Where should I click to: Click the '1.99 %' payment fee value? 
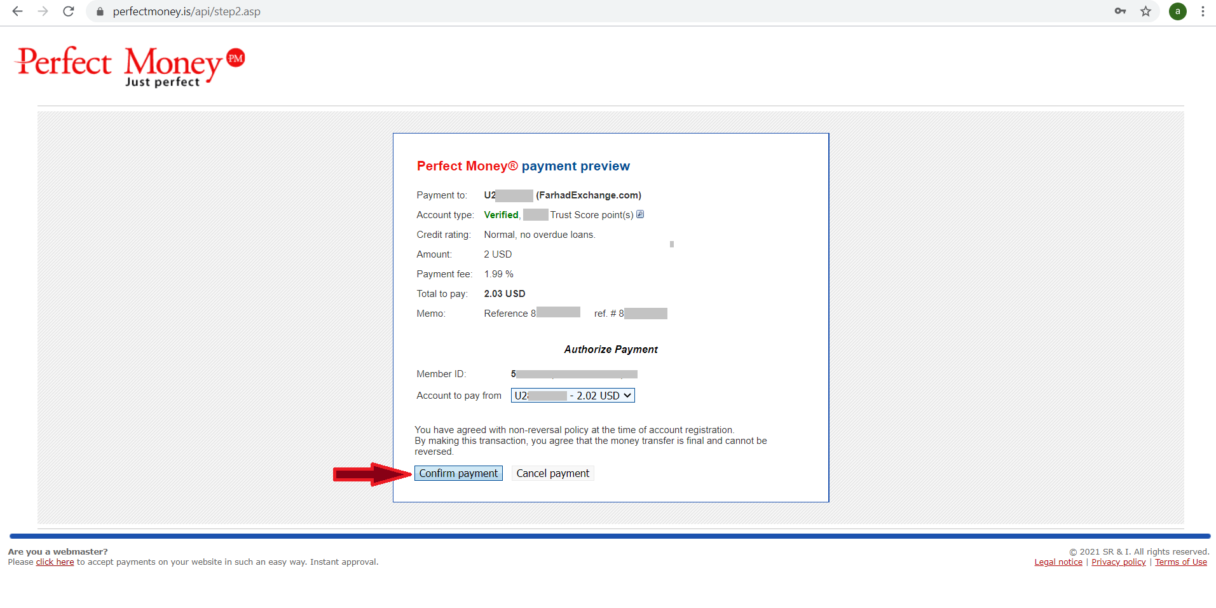(x=498, y=274)
